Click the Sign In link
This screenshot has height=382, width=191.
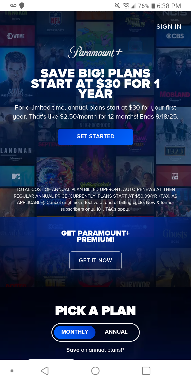(x=169, y=27)
